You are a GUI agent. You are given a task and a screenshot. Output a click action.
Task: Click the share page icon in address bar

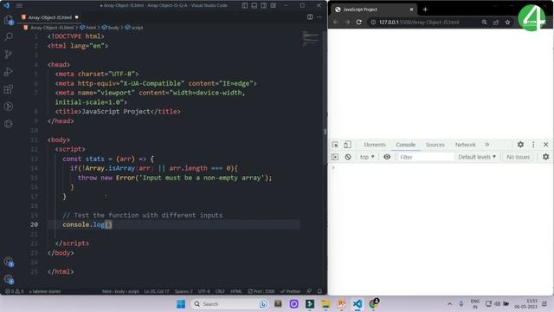click(496, 22)
